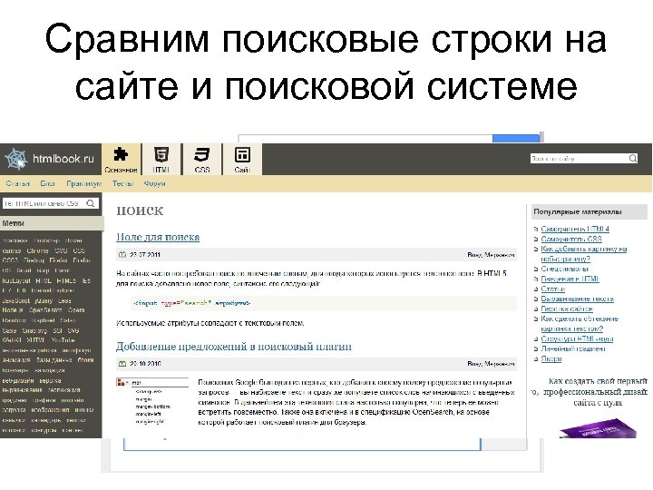
Task: Open popular link Структура HTML-кода
Action: tap(577, 338)
